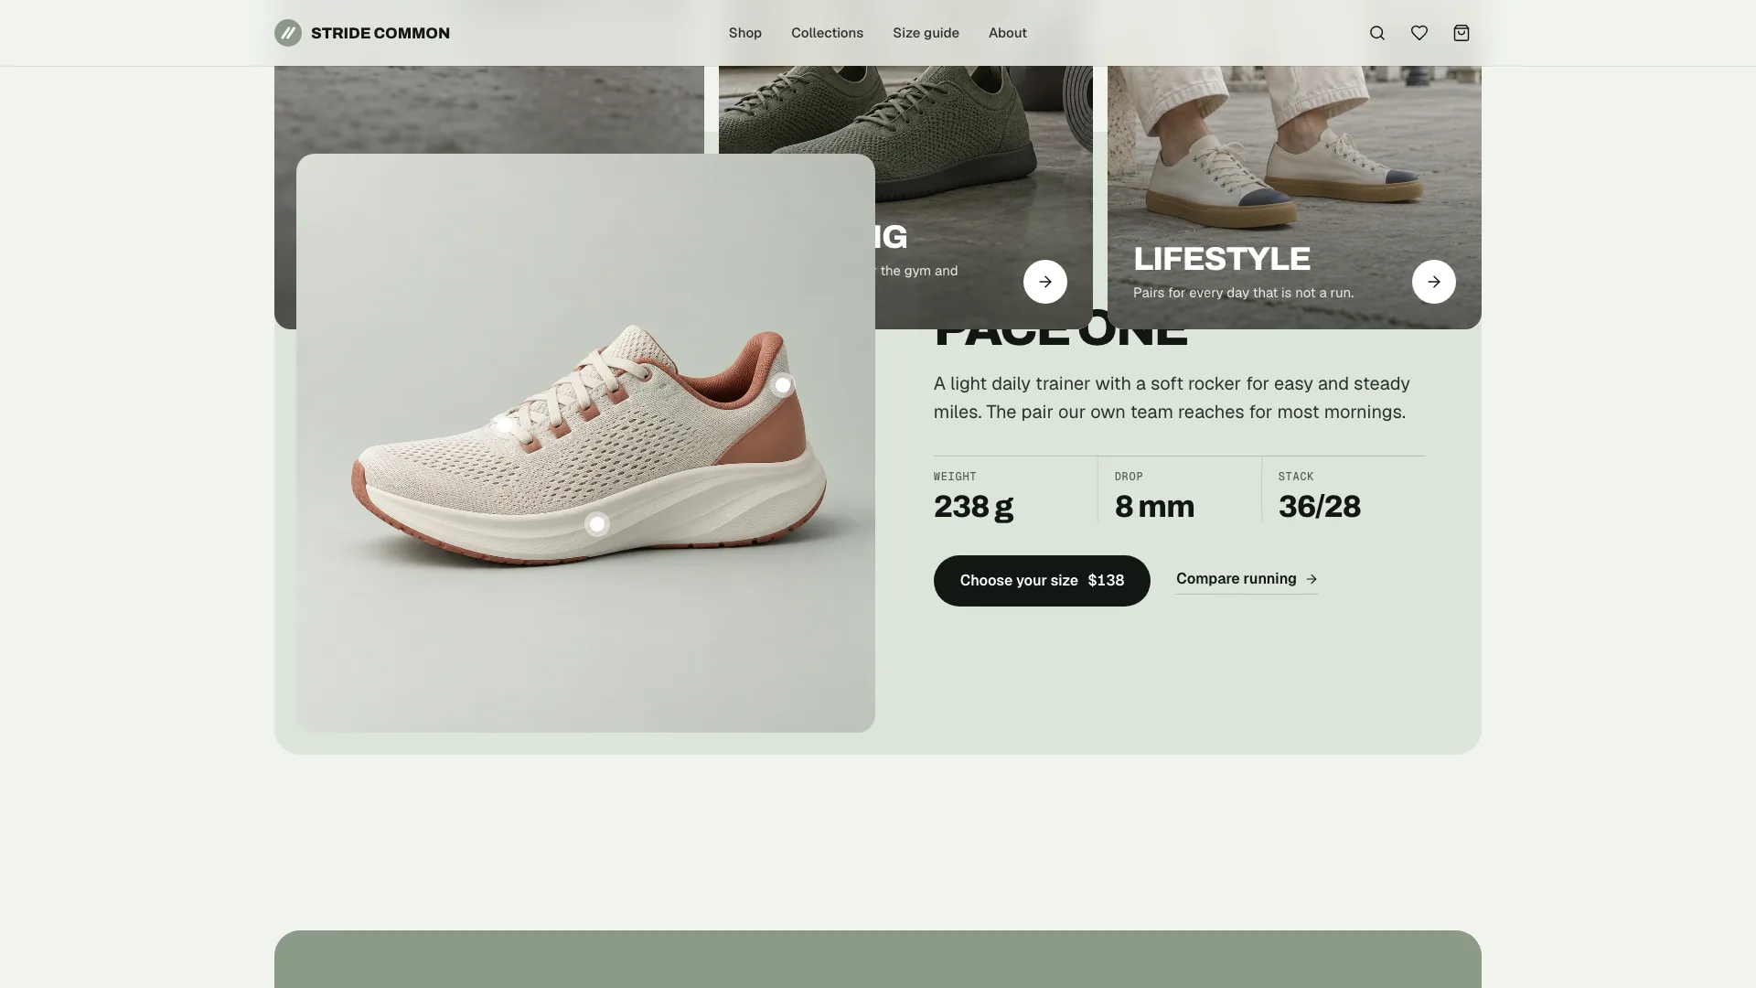Follow the Compare running link

[x=1247, y=579]
